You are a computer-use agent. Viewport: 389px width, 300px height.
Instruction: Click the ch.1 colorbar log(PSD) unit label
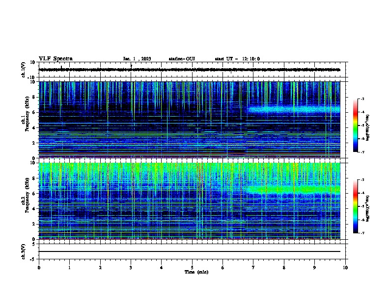point(368,127)
